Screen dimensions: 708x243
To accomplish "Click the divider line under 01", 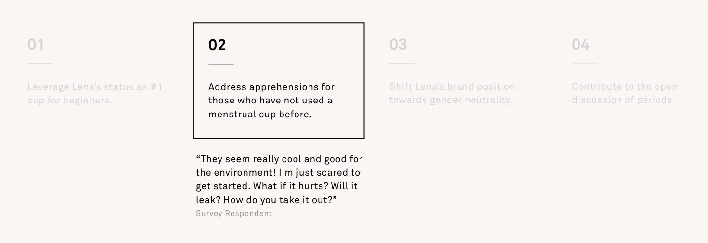I will [x=40, y=64].
